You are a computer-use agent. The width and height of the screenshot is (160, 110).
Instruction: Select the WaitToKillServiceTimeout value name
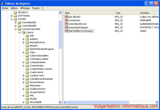(81, 31)
